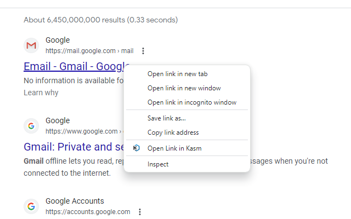This screenshot has width=351, height=219.
Task: Open the three-dot menu beside accounts.google.com
Action: pyautogui.click(x=140, y=212)
